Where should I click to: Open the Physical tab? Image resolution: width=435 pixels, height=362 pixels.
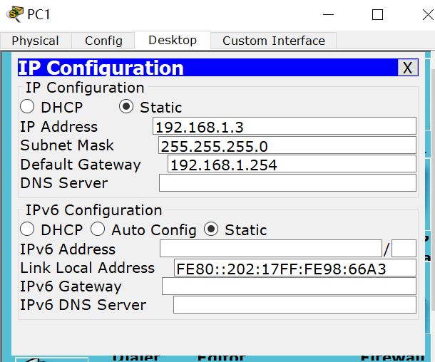click(36, 41)
